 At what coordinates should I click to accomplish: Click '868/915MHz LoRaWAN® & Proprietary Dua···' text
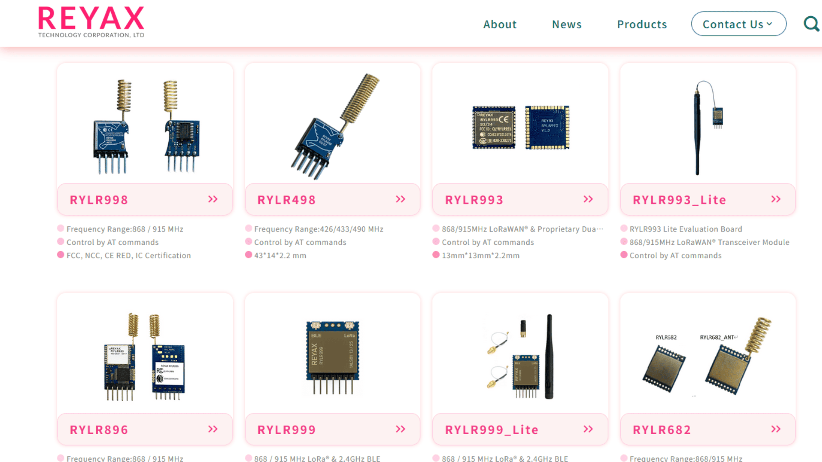coord(522,229)
